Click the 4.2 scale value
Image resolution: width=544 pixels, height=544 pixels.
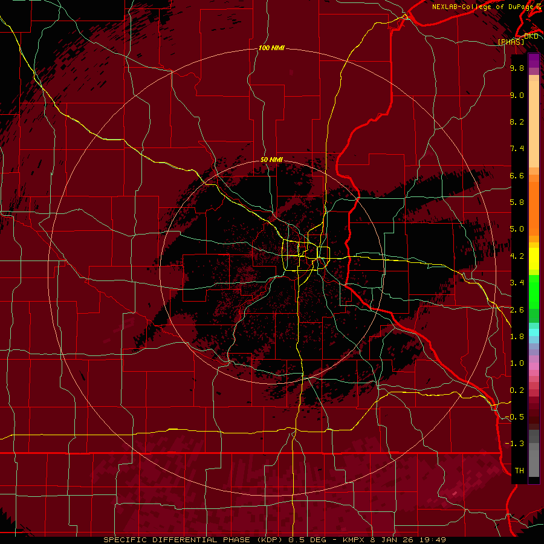tap(517, 256)
